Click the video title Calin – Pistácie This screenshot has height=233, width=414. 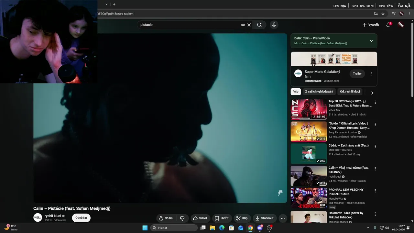72,208
